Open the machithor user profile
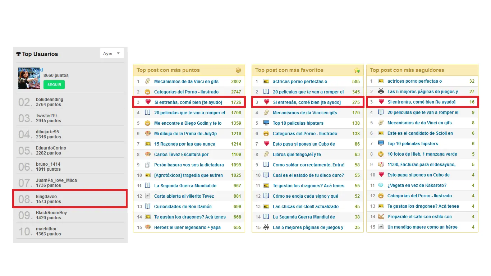The image size is (491, 276). click(x=46, y=229)
